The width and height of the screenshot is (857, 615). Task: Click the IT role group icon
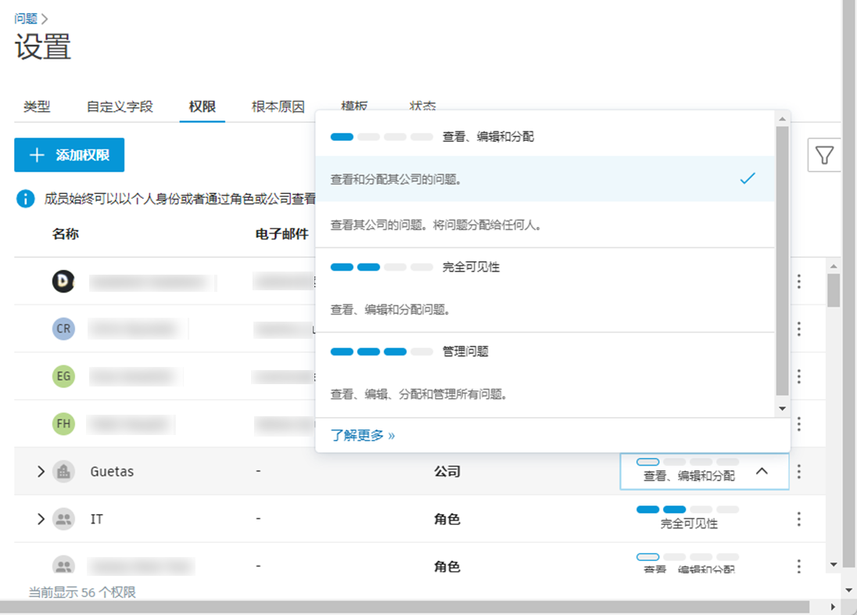[x=63, y=519]
